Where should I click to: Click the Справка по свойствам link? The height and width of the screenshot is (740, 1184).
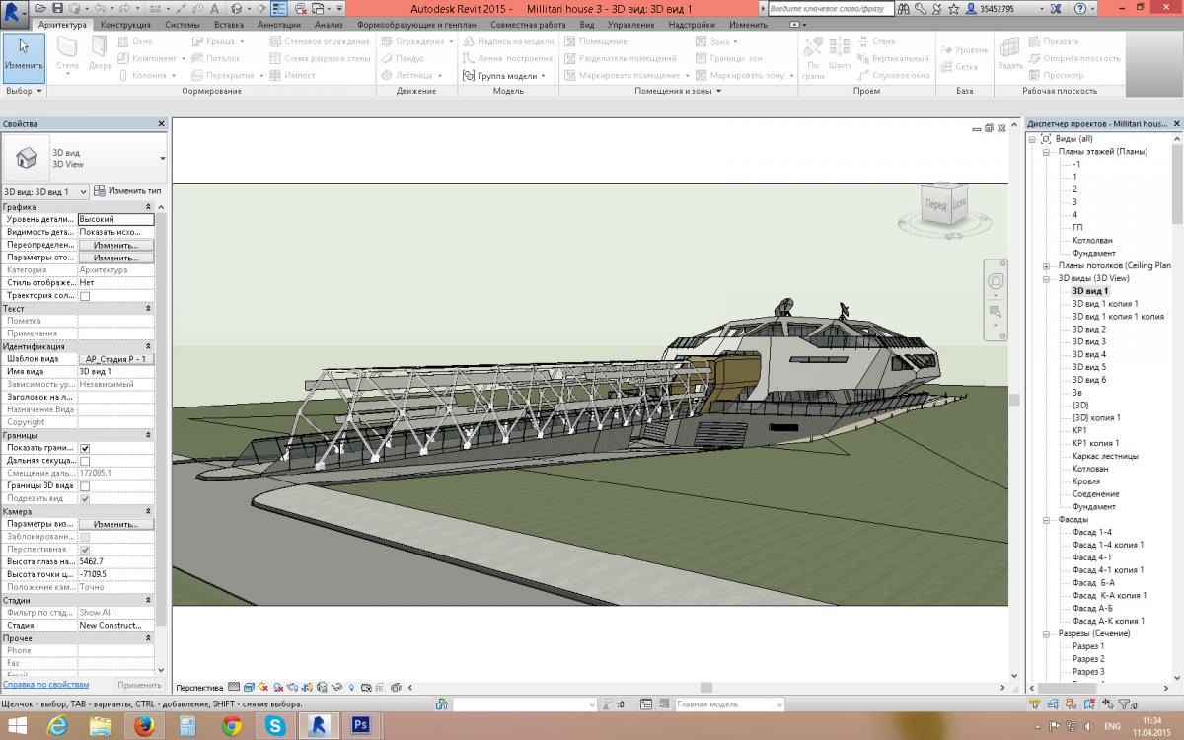45,684
